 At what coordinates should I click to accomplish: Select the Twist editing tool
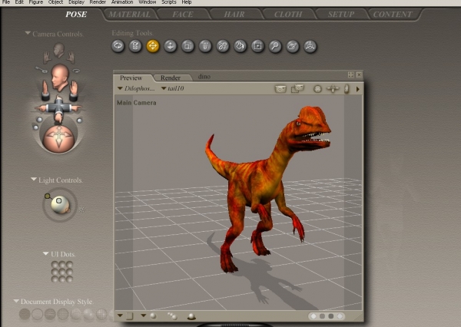[x=135, y=46]
